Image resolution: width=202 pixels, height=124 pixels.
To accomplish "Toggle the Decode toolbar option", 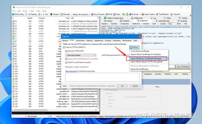I will (65, 14).
